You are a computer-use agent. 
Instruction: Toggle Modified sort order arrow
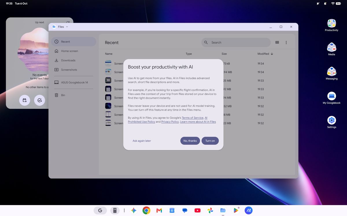(272, 54)
